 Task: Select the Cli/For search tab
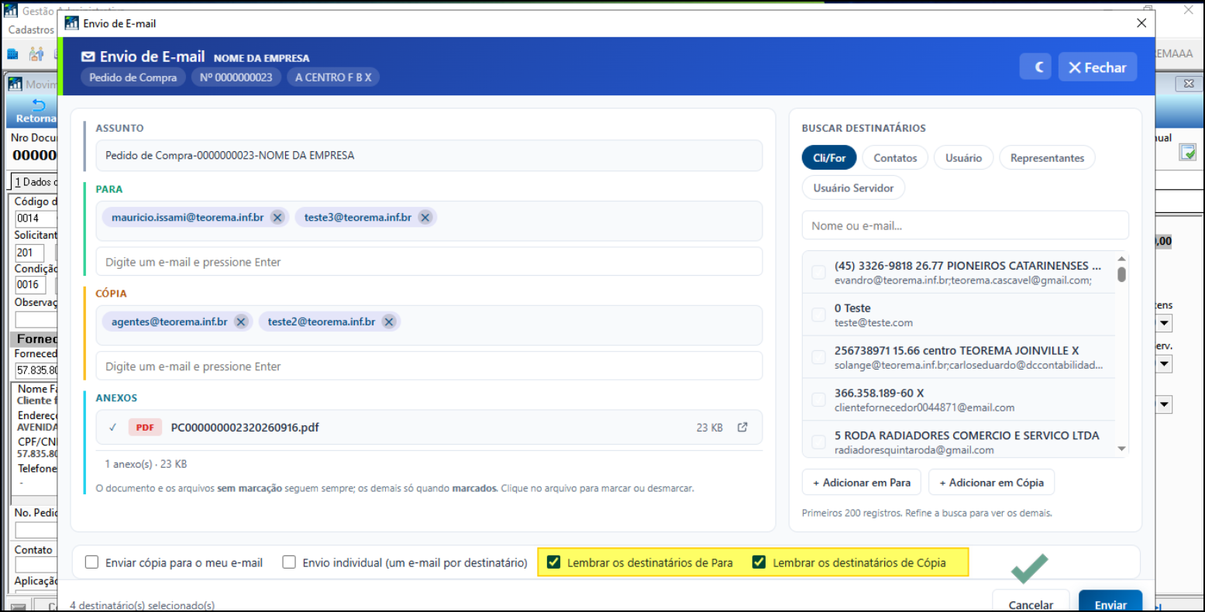point(829,158)
